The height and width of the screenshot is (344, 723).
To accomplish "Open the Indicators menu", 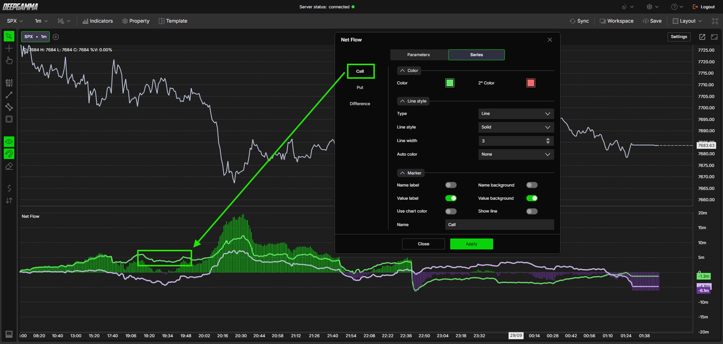I will [x=98, y=21].
